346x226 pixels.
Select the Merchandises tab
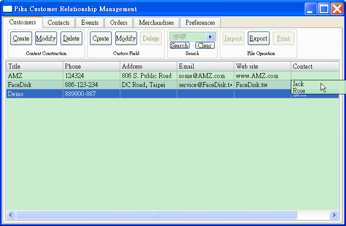[156, 23]
